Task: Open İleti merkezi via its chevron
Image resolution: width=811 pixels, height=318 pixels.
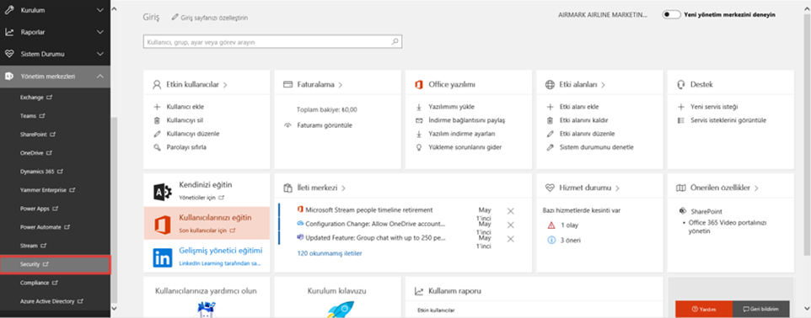Action: point(343,188)
